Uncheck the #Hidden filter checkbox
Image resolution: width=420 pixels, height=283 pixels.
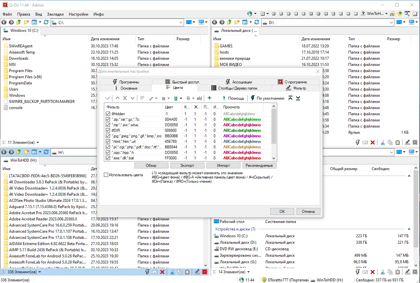click(108, 114)
